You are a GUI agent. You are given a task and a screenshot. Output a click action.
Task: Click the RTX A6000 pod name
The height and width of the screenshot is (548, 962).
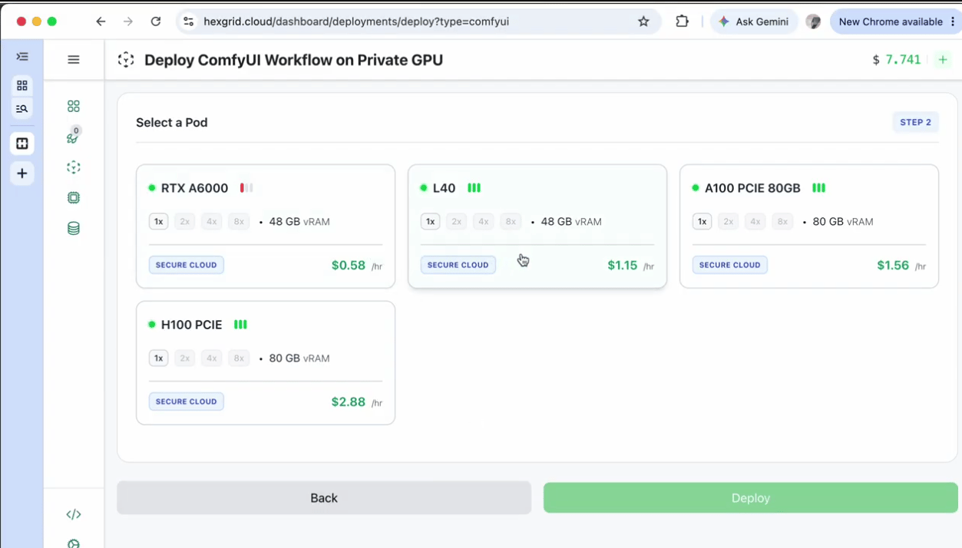pyautogui.click(x=194, y=188)
